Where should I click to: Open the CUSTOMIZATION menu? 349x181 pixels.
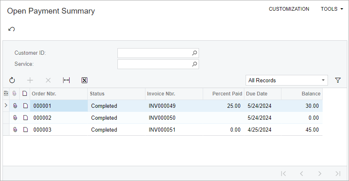point(289,9)
